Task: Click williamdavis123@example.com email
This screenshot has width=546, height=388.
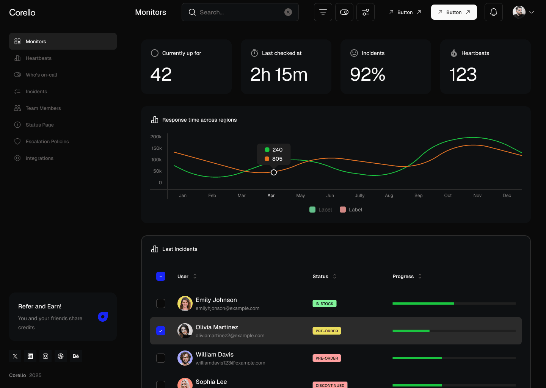Action: point(231,363)
